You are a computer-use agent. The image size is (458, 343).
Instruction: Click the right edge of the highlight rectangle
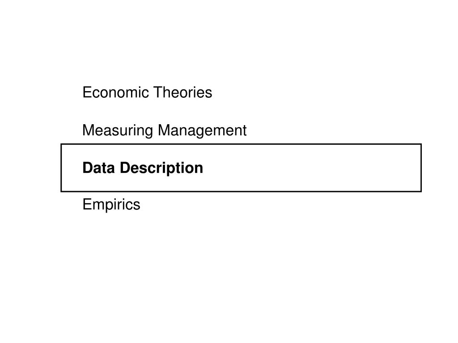point(421,168)
